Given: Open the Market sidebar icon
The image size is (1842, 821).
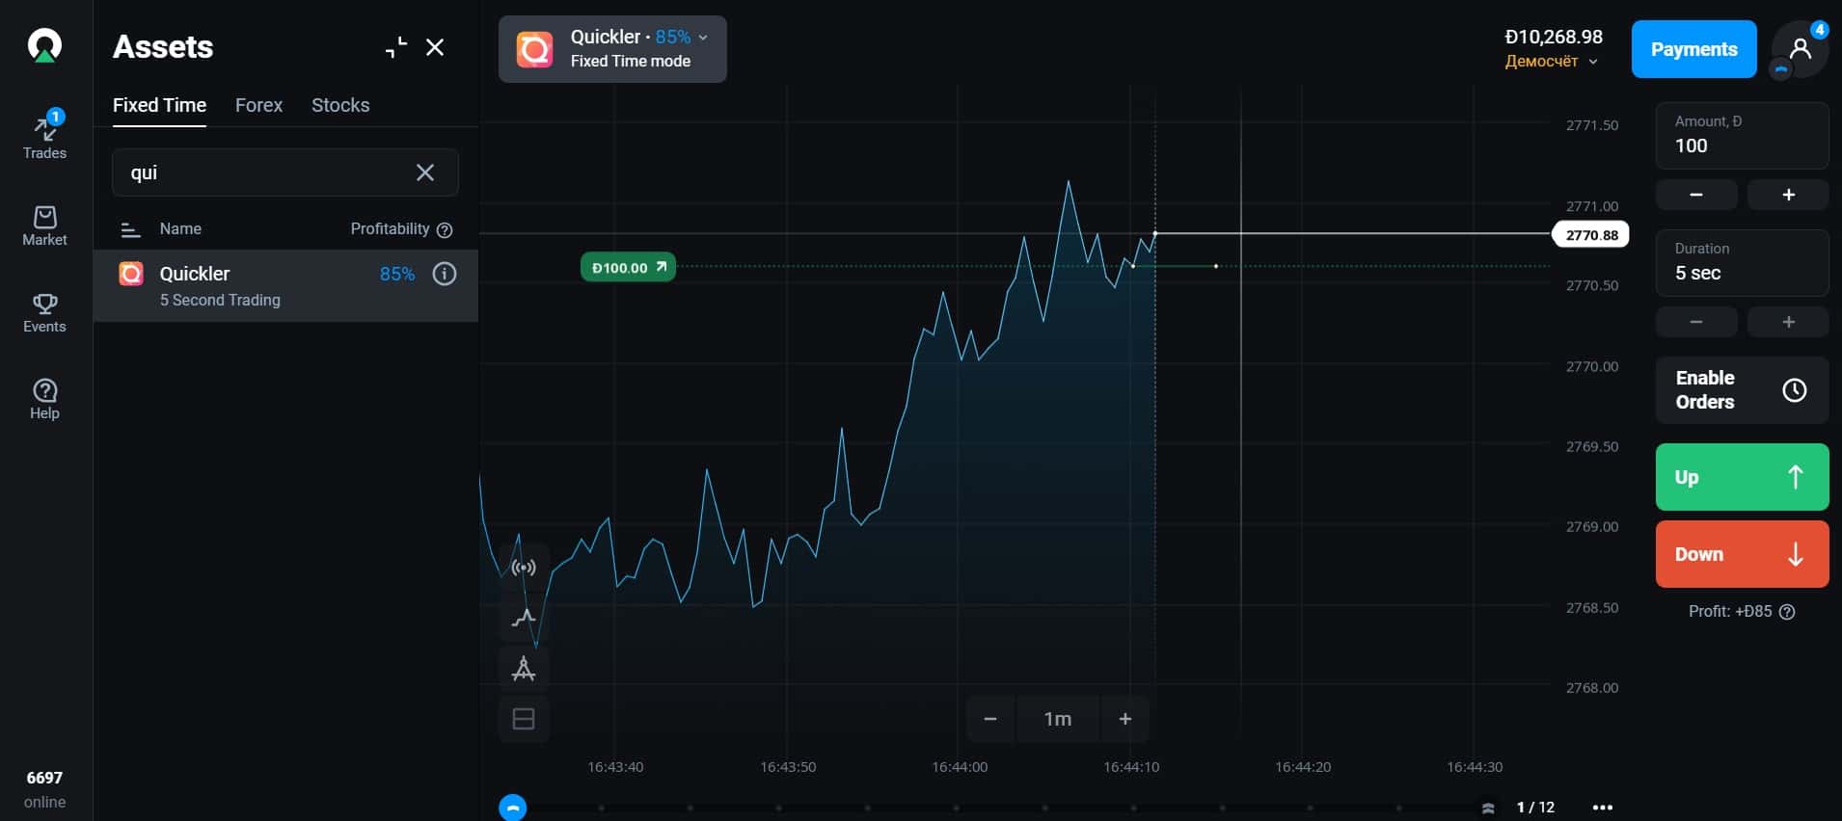Looking at the screenshot, I should (44, 226).
